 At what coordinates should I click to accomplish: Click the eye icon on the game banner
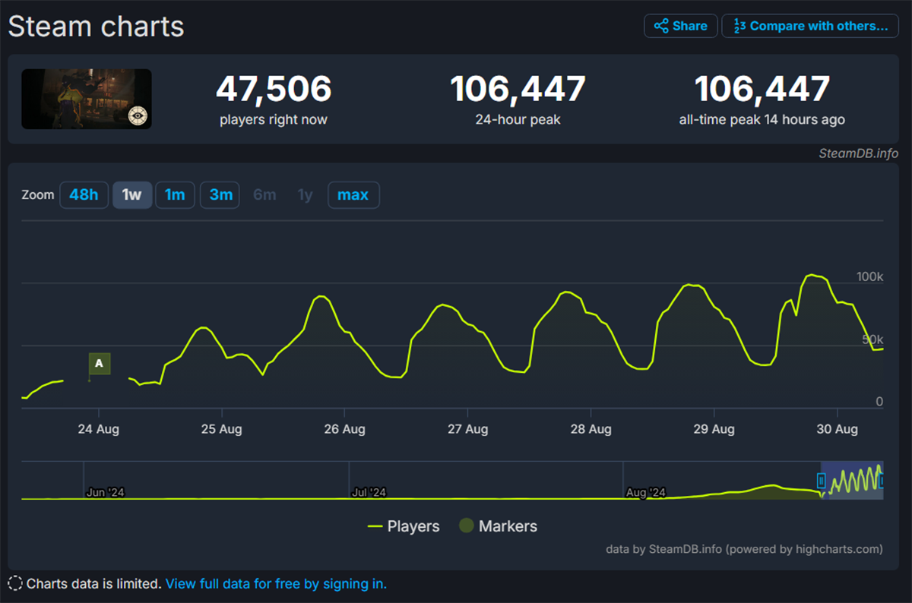[x=138, y=115]
